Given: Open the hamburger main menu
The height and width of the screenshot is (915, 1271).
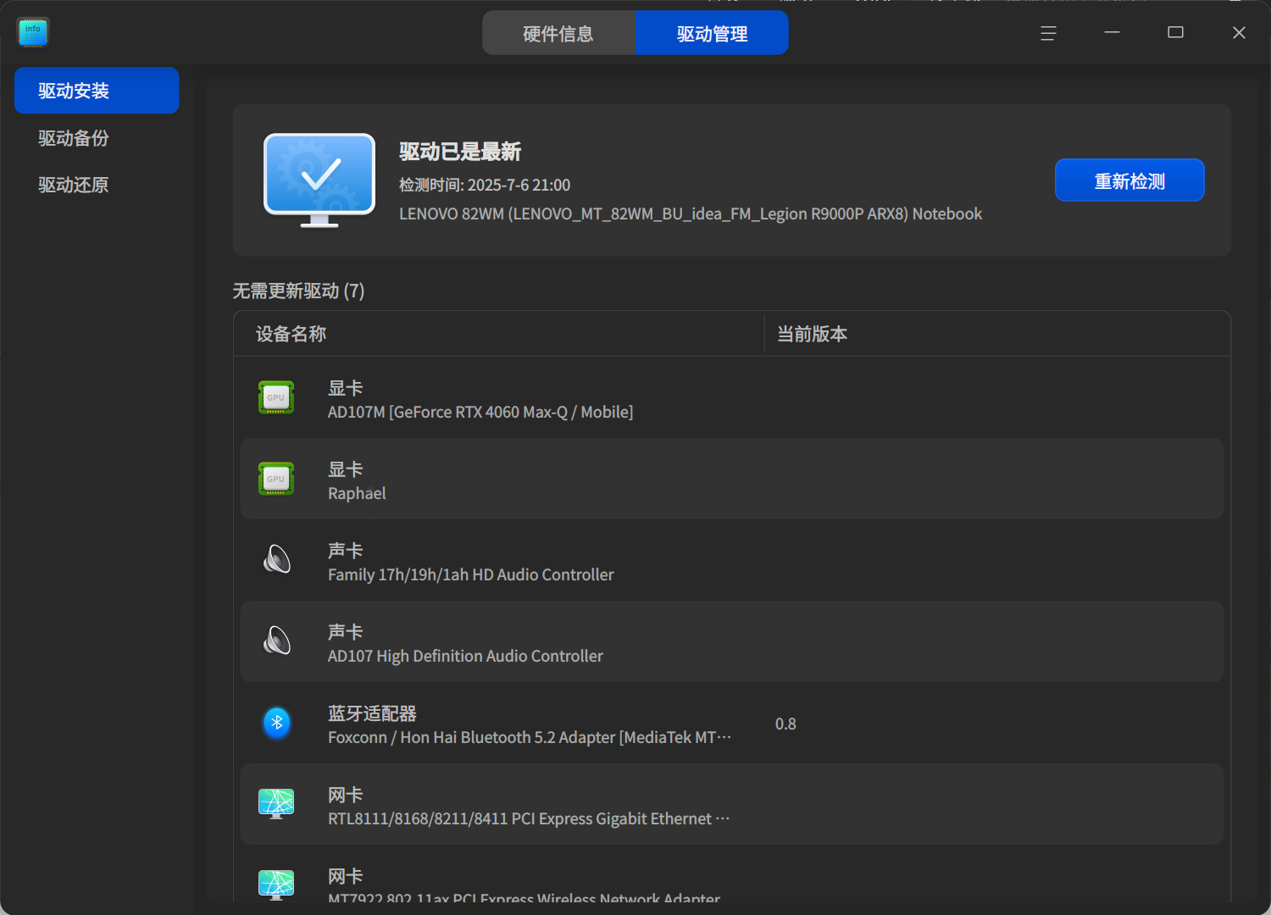Looking at the screenshot, I should tap(1048, 33).
